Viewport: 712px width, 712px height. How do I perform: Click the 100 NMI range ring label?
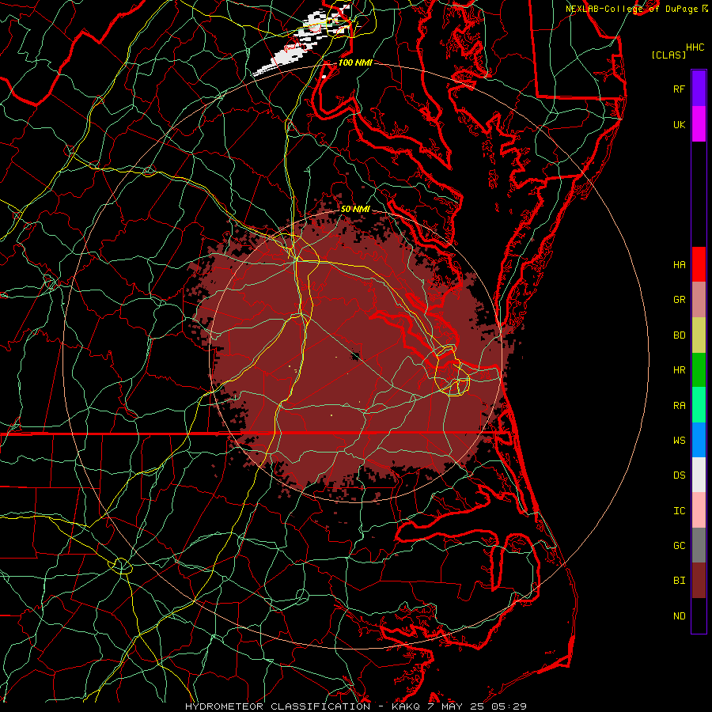tap(355, 62)
